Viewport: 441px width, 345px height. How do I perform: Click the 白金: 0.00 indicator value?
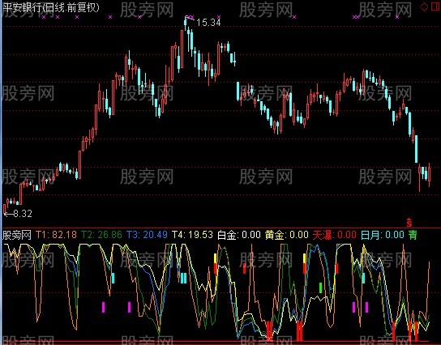pyautogui.click(x=239, y=235)
